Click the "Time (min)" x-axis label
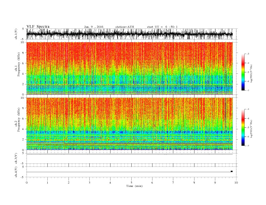 tap(134, 186)
